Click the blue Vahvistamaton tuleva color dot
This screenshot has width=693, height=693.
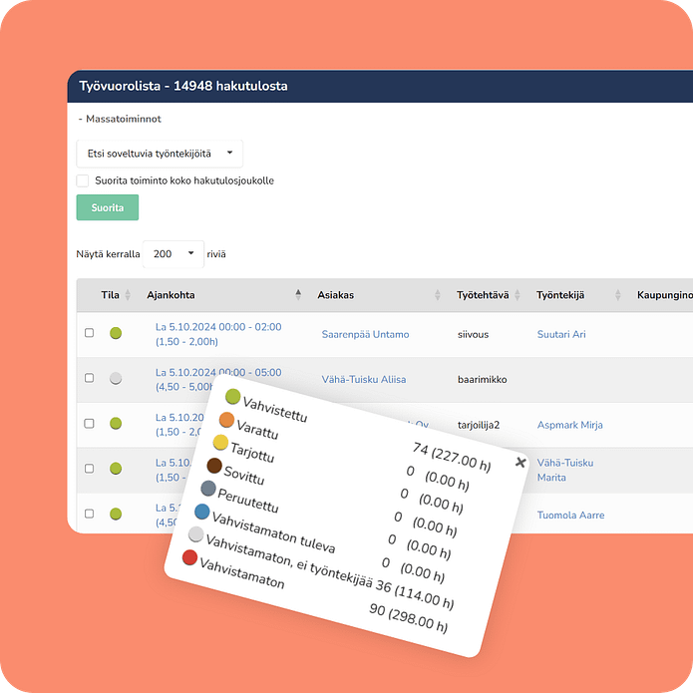point(201,512)
